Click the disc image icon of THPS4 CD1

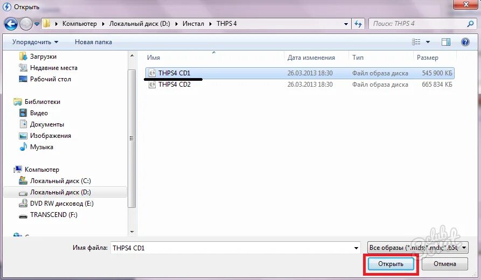(x=152, y=73)
